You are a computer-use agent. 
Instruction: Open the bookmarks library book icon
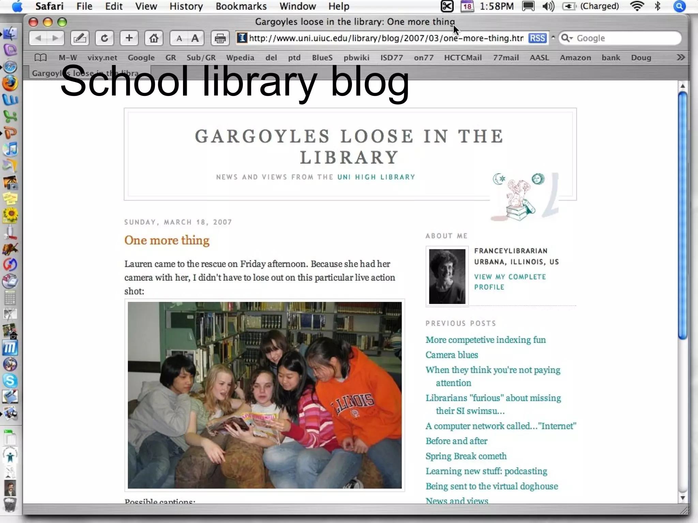pos(41,58)
